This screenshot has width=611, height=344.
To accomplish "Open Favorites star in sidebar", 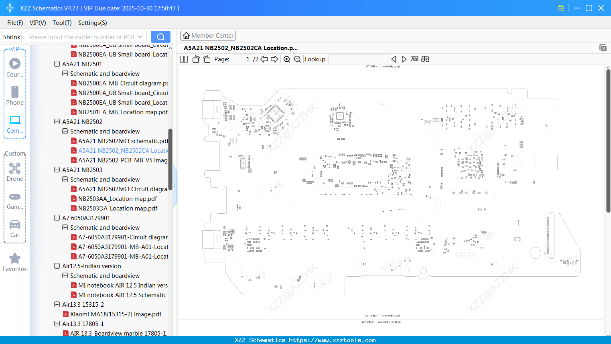I will (15, 263).
